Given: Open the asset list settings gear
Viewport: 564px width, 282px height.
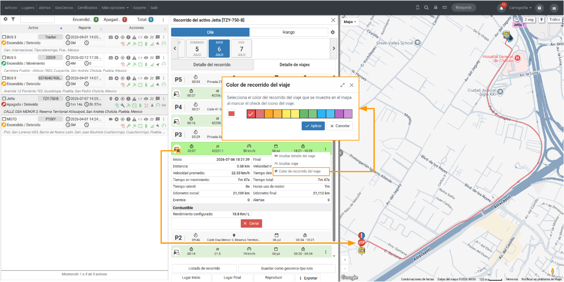Looking at the screenshot, I should 6,19.
